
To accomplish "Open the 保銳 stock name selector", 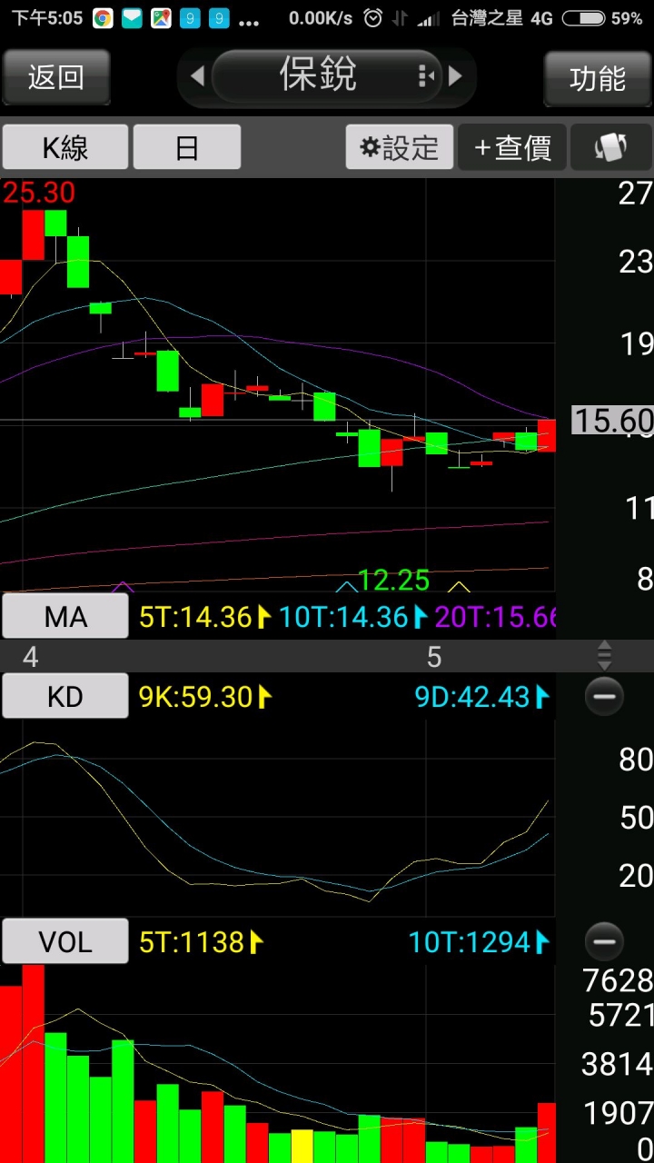I will click(x=327, y=76).
